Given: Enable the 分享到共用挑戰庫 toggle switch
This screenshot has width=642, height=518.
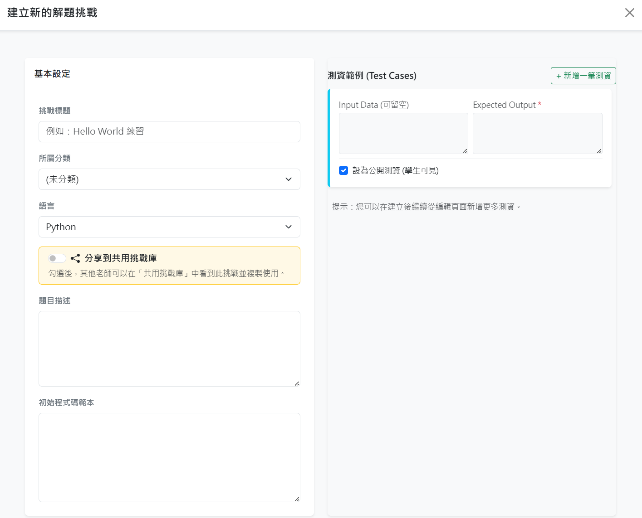Looking at the screenshot, I should click(57, 258).
